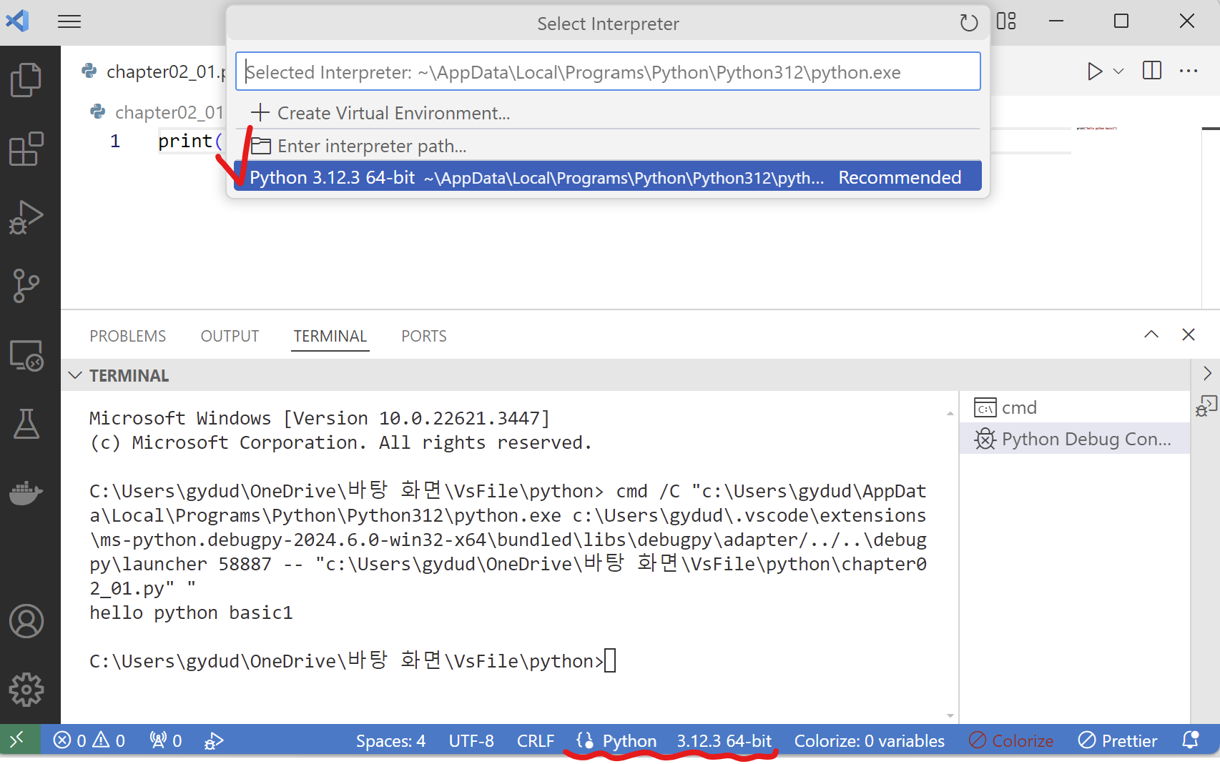The height and width of the screenshot is (764, 1220).
Task: Split the editor to the right
Action: coord(1152,71)
